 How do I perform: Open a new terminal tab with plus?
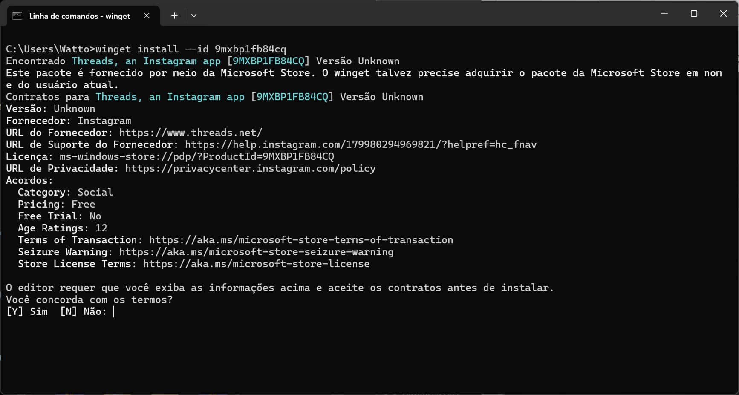point(174,16)
